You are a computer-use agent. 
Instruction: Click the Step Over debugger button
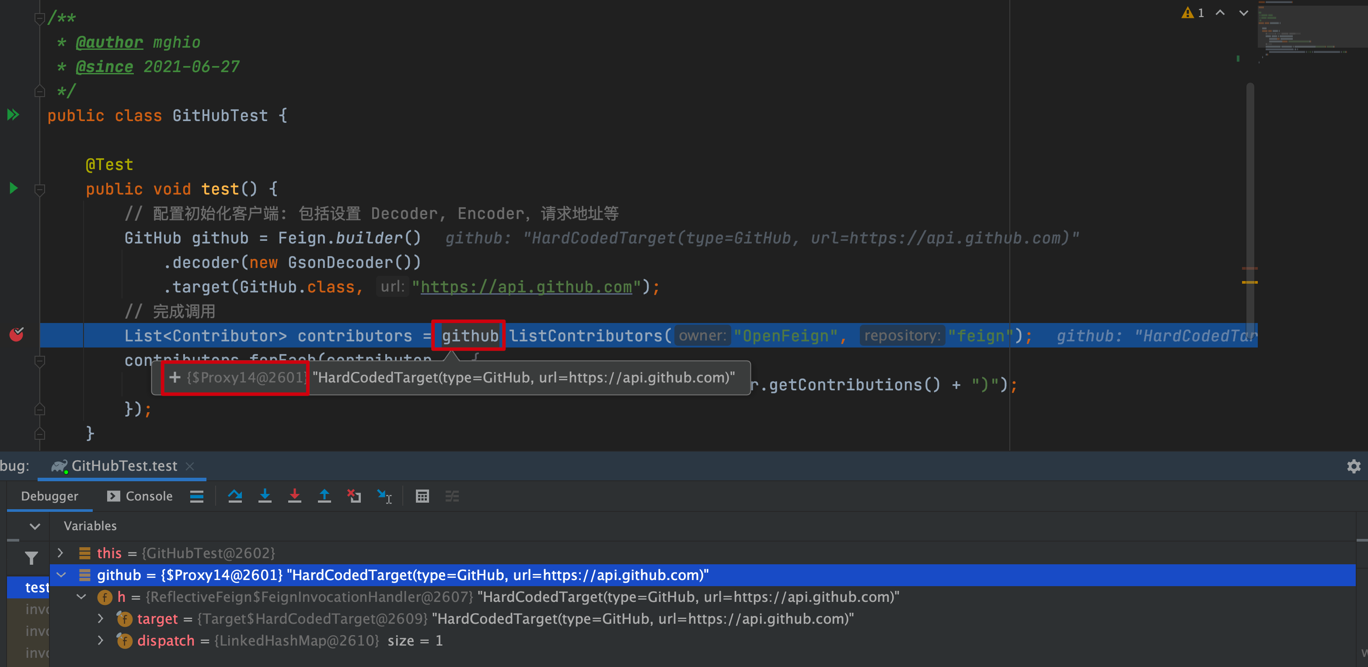235,496
